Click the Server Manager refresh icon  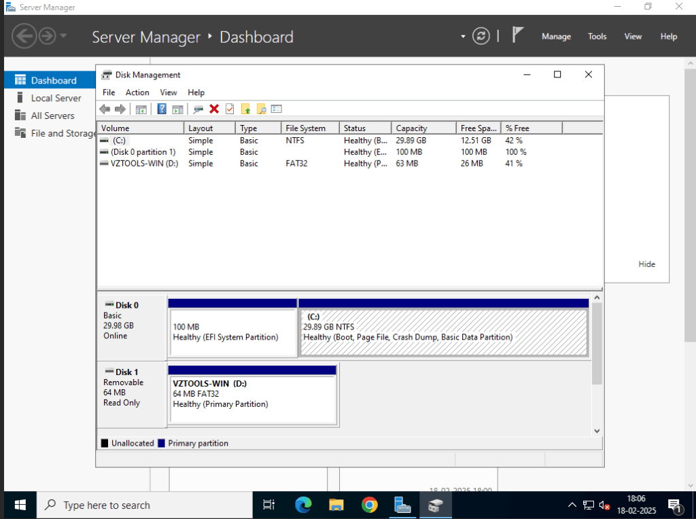click(481, 36)
